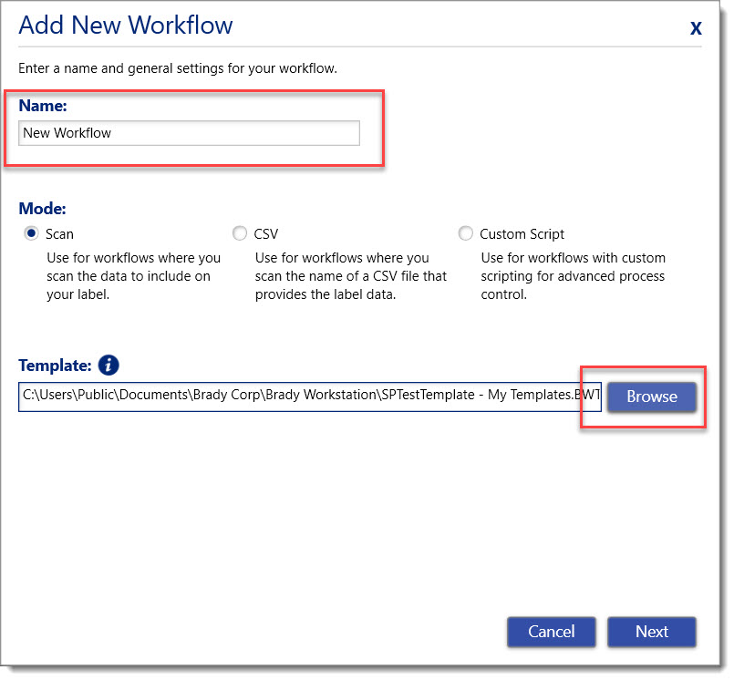Click the Mode section label
Screen dimensions: 734x680
point(42,208)
